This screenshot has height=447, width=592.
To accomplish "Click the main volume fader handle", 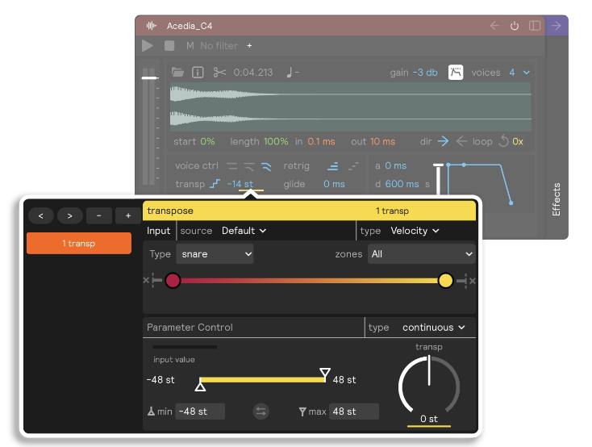I will click(x=150, y=77).
